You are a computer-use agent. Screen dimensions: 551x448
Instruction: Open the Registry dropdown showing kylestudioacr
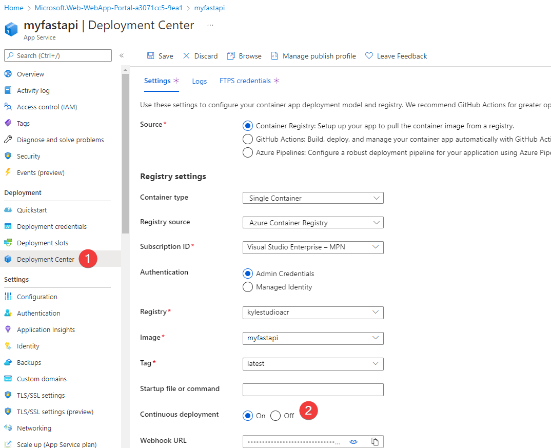[313, 313]
